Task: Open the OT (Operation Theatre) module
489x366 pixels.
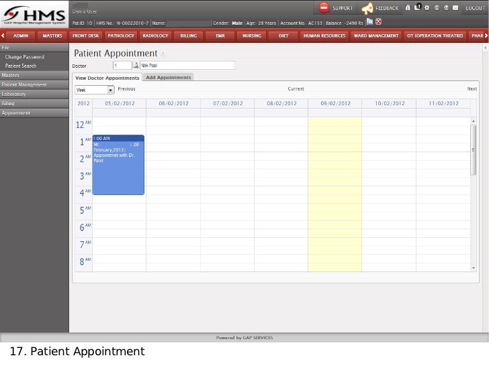Action: pyautogui.click(x=435, y=36)
